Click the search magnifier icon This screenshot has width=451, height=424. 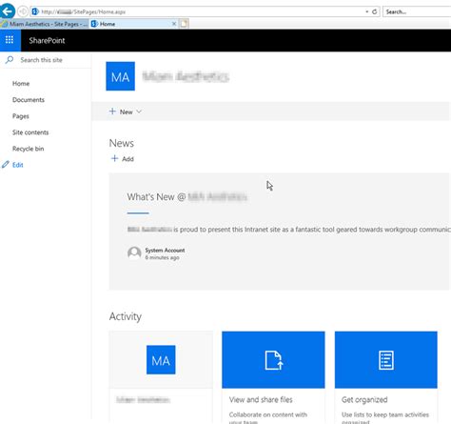pyautogui.click(x=10, y=60)
